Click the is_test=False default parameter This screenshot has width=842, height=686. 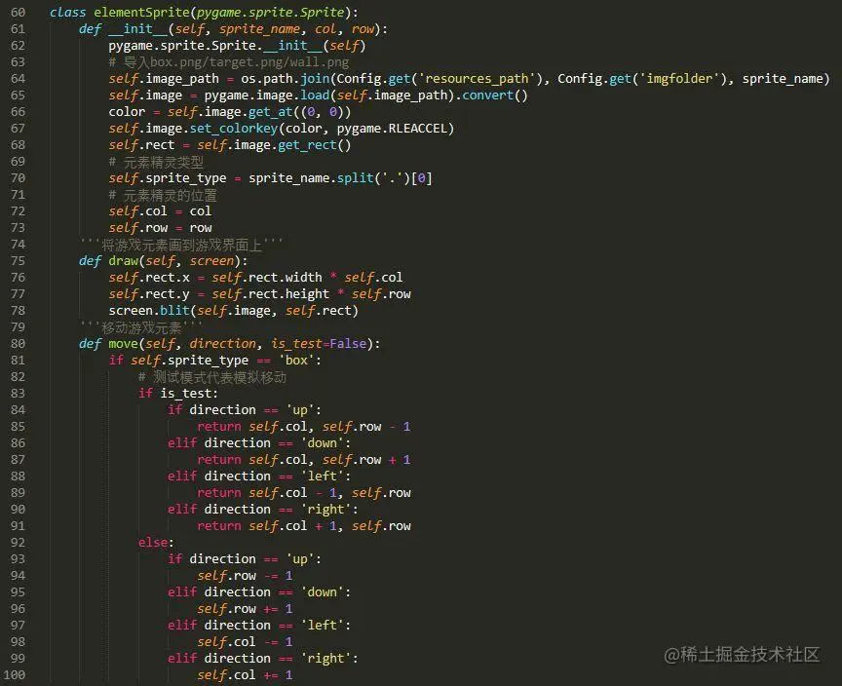click(319, 344)
